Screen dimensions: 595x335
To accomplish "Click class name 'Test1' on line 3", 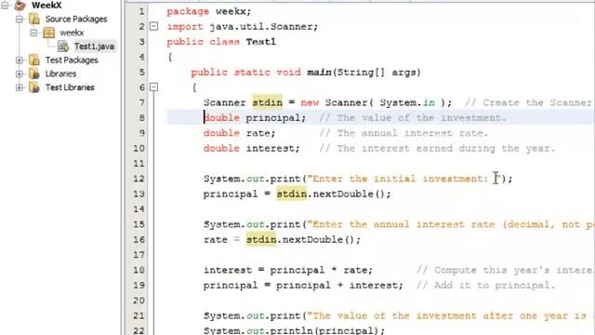I will pyautogui.click(x=260, y=42).
